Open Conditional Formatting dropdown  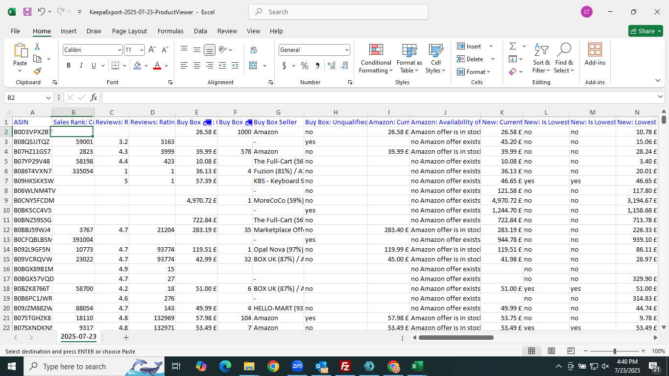pos(376,58)
